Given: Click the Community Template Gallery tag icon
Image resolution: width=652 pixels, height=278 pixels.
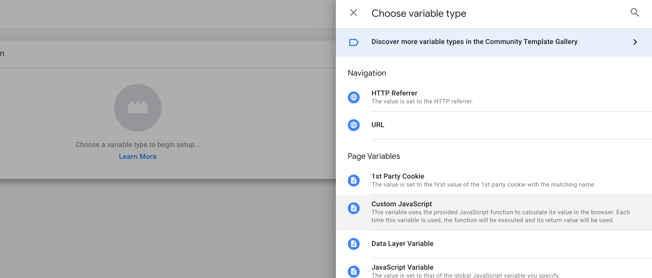Looking at the screenshot, I should (354, 42).
